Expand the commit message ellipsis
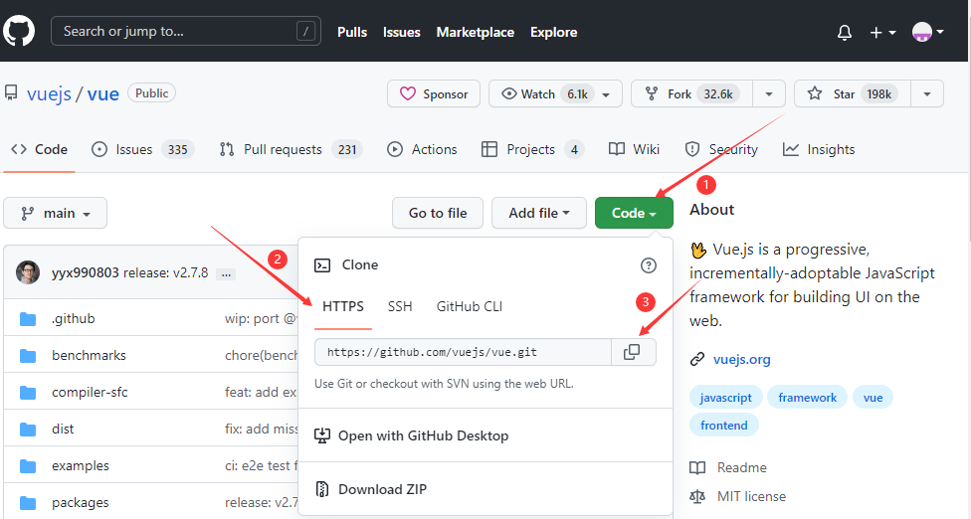 click(x=226, y=274)
